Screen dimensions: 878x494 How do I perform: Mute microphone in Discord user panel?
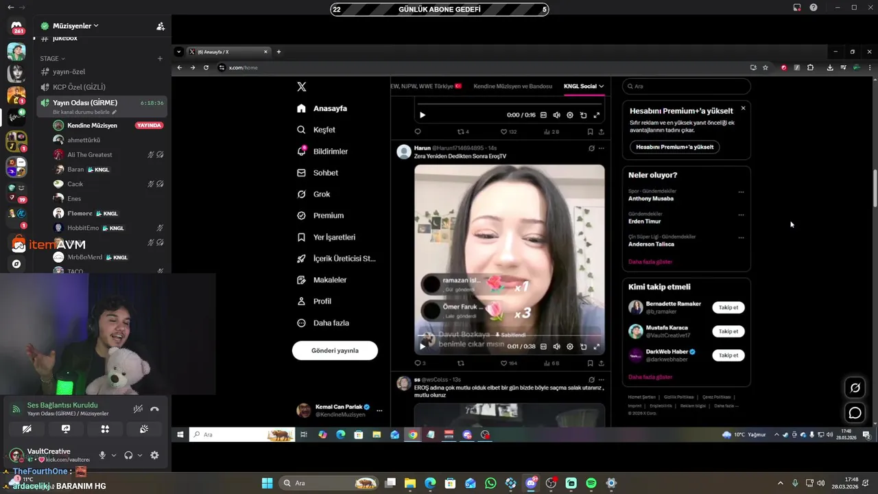(102, 455)
